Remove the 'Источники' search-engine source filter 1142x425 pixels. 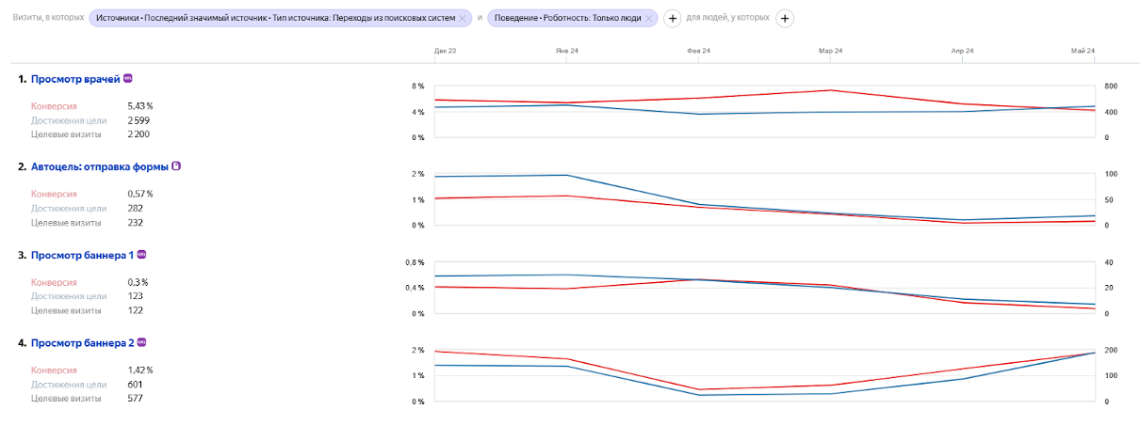point(463,18)
